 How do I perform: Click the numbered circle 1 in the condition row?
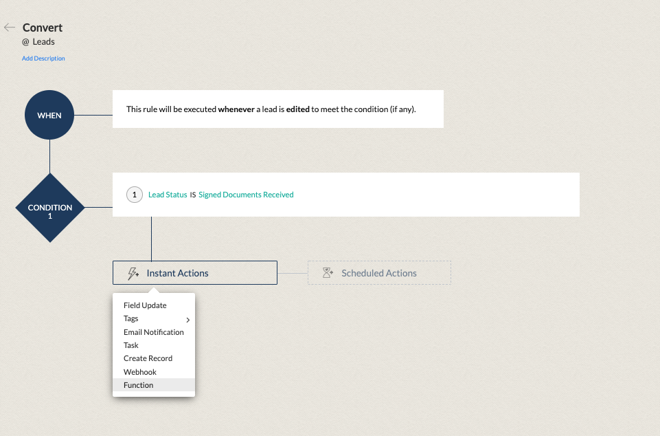click(x=135, y=195)
